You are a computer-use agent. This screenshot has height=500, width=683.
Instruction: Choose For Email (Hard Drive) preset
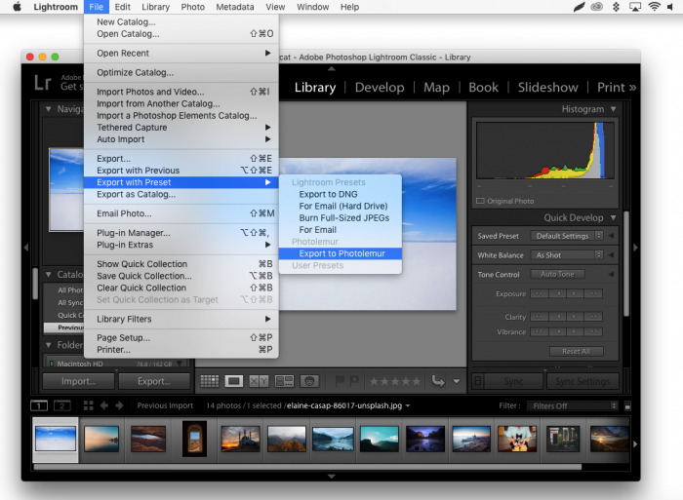click(x=341, y=206)
